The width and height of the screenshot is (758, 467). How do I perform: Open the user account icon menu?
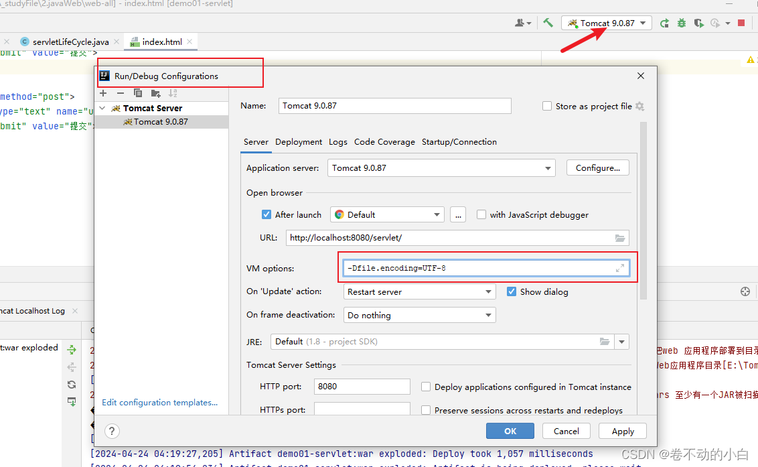522,23
